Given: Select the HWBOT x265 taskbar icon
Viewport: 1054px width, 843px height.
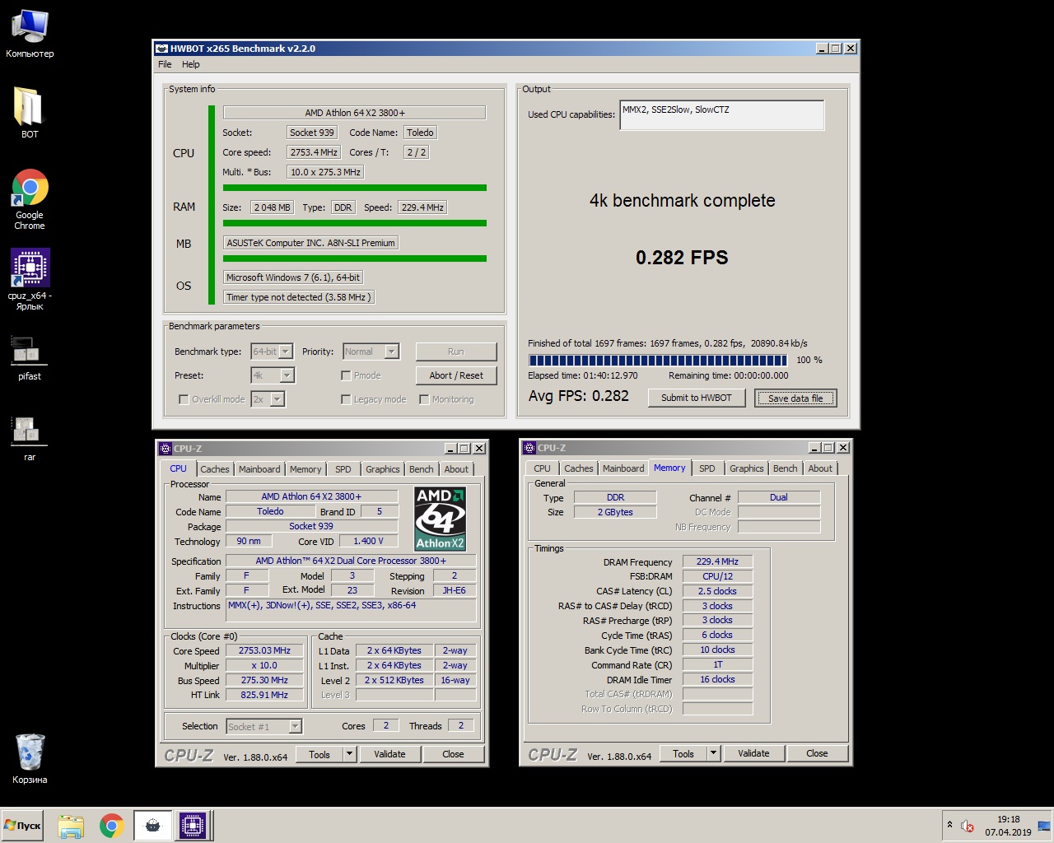Looking at the screenshot, I should point(152,826).
